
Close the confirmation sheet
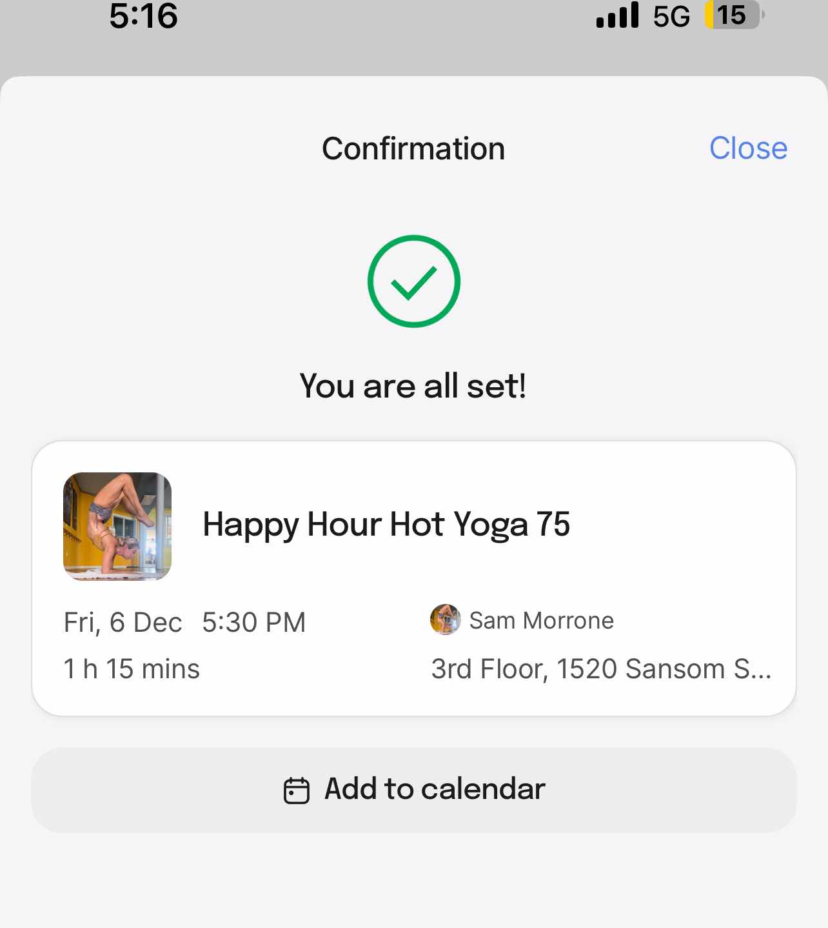click(x=748, y=148)
